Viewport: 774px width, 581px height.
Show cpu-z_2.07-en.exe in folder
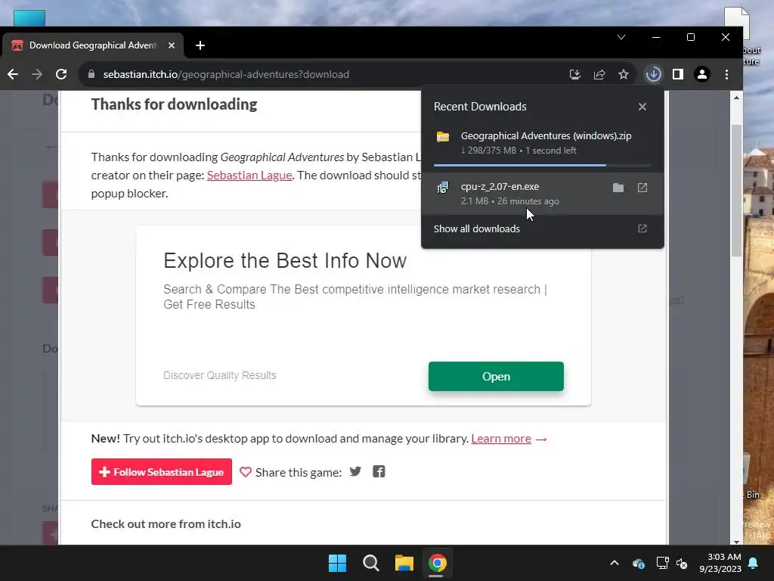pyautogui.click(x=618, y=188)
